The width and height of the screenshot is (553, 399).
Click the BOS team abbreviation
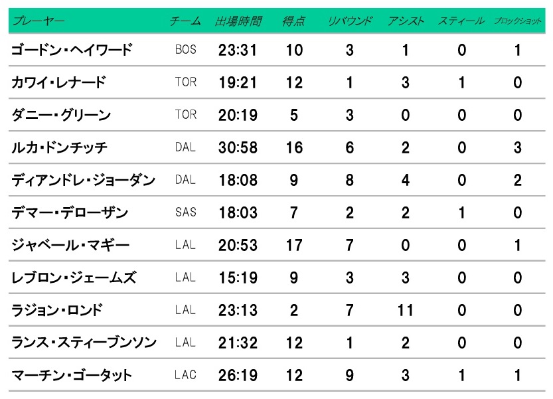click(x=185, y=50)
